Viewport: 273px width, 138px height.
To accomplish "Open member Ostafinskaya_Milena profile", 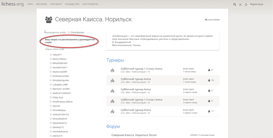I will pyautogui.click(x=62, y=102).
